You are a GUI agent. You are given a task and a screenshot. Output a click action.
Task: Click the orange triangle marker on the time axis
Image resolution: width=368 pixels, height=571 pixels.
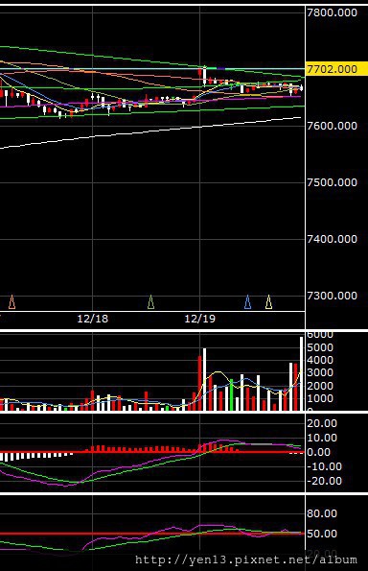(x=12, y=302)
